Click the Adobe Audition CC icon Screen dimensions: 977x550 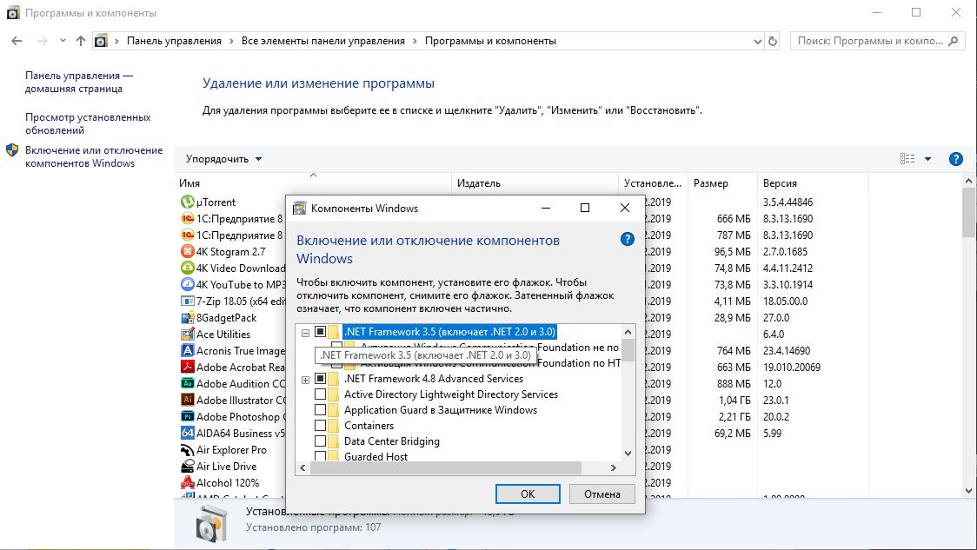(187, 384)
